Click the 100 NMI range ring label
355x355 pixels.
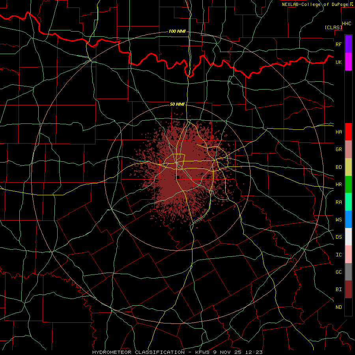pyautogui.click(x=177, y=31)
